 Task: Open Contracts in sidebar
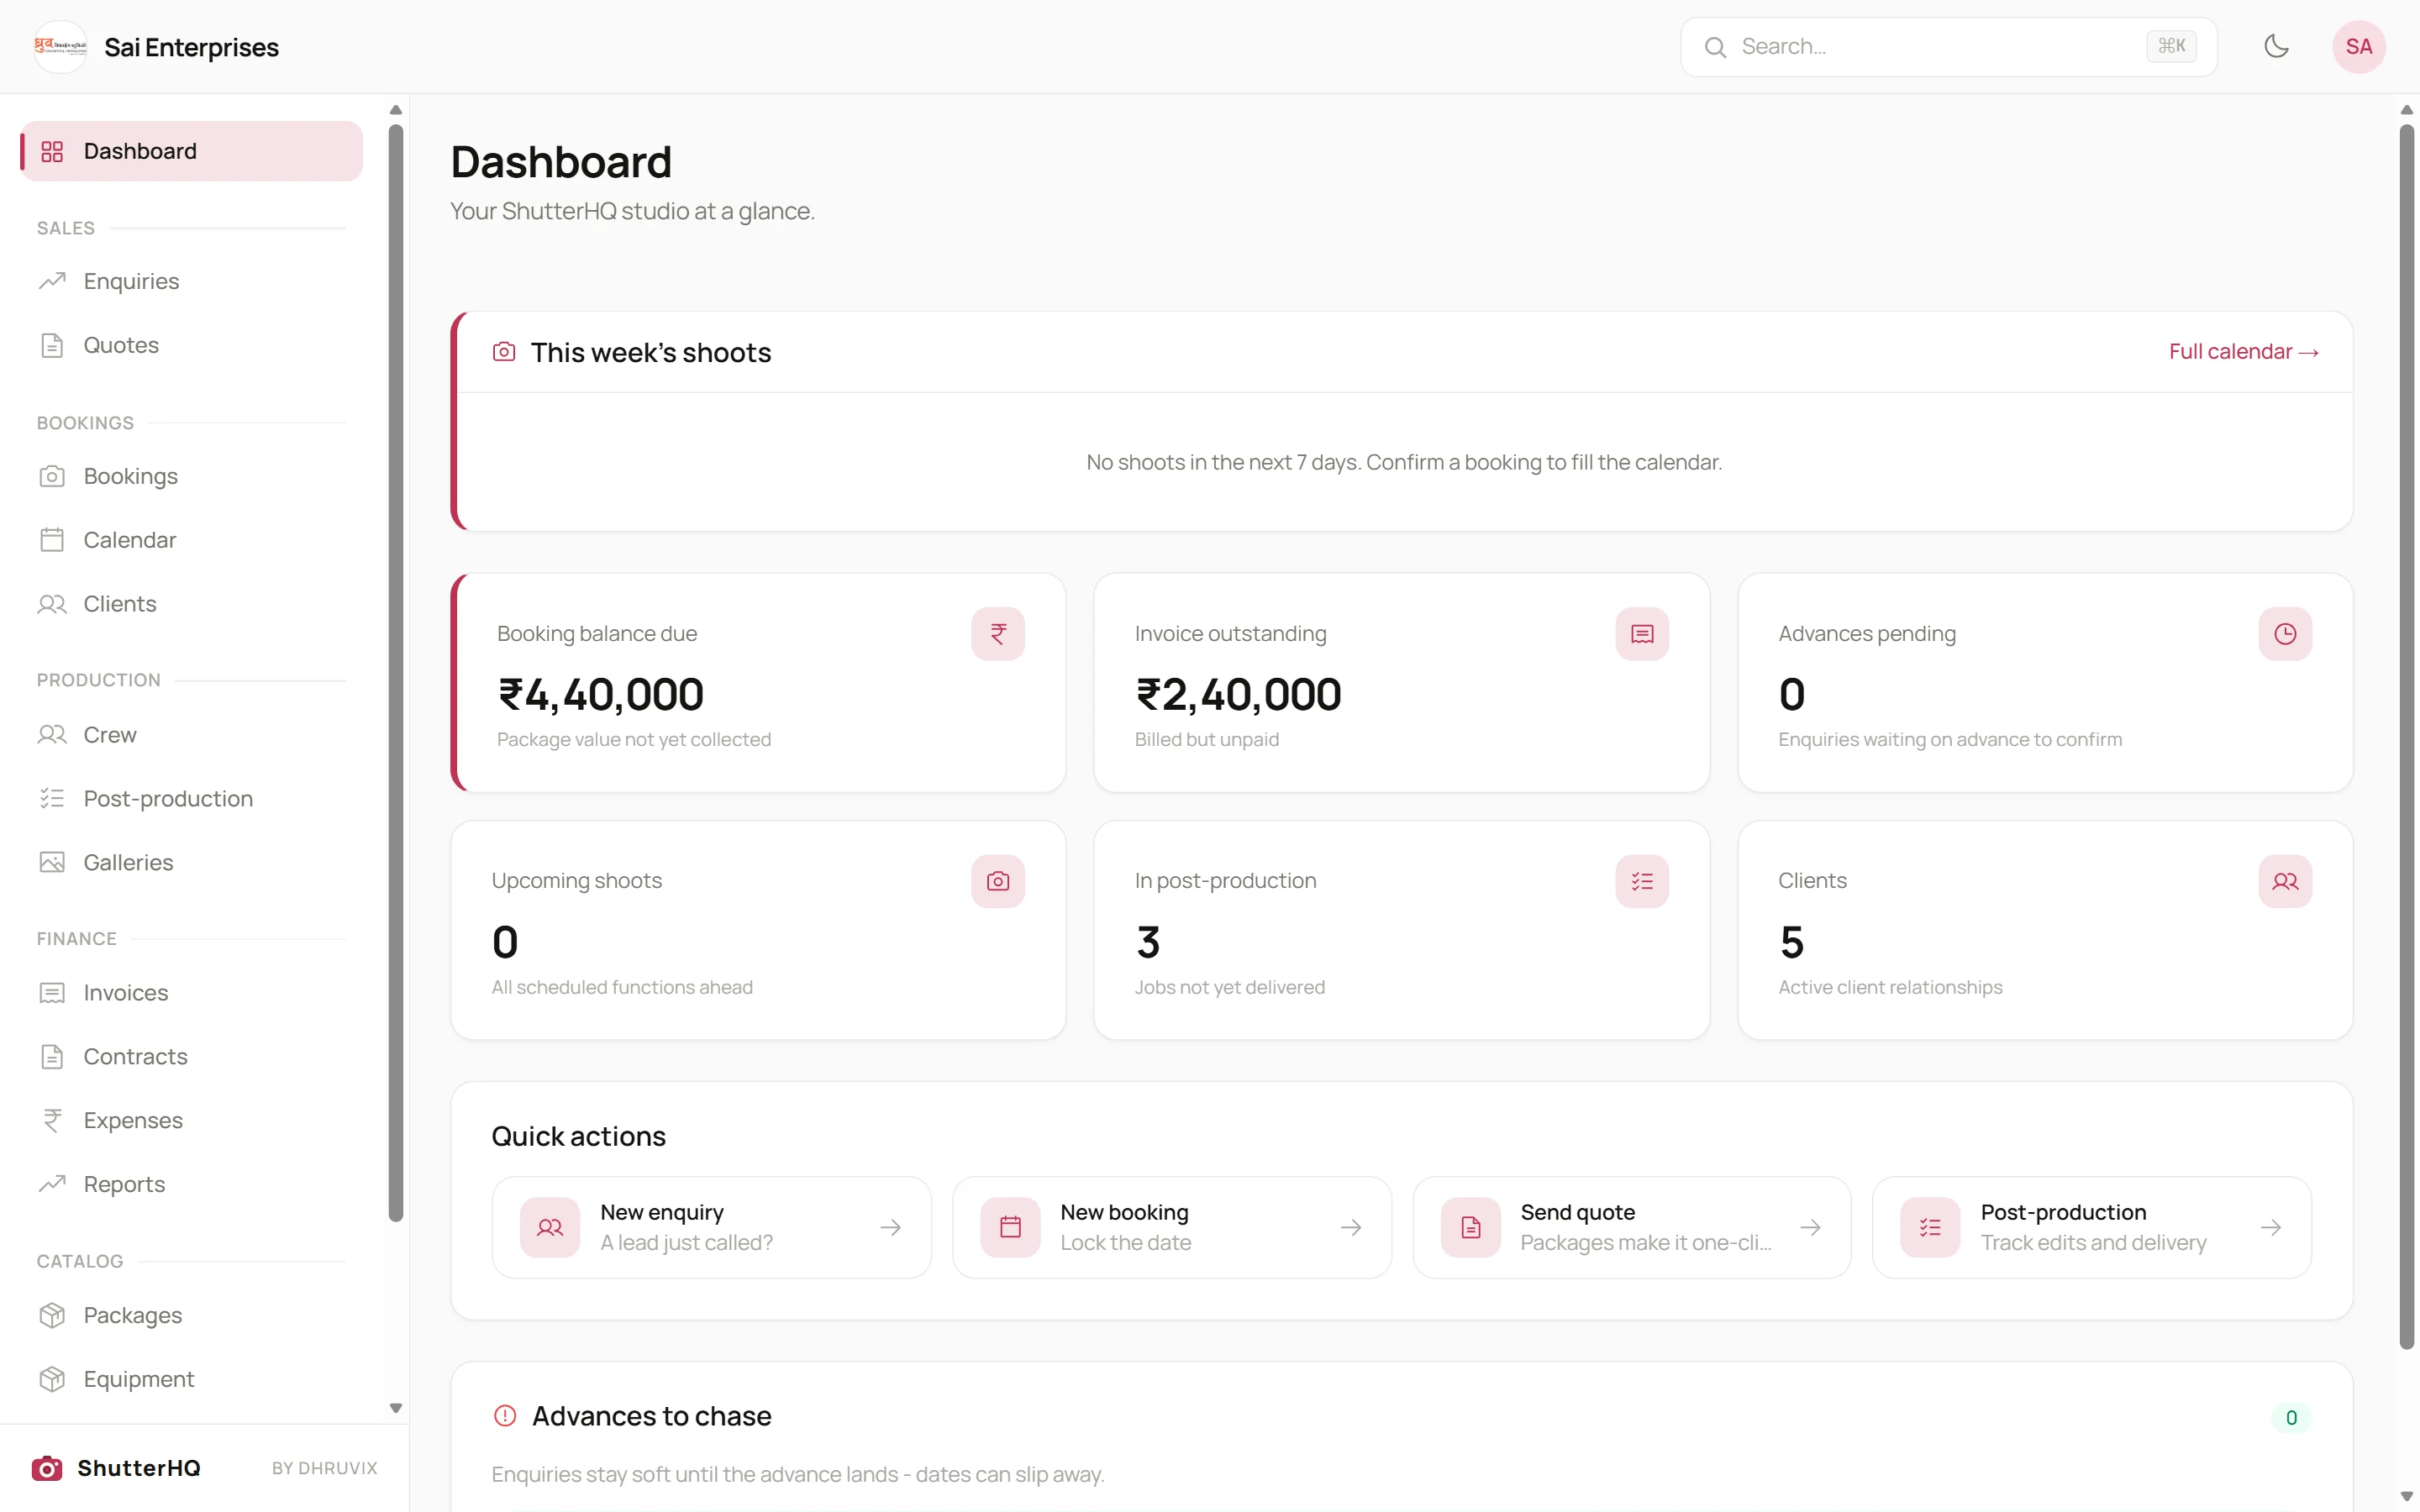pos(191,1057)
